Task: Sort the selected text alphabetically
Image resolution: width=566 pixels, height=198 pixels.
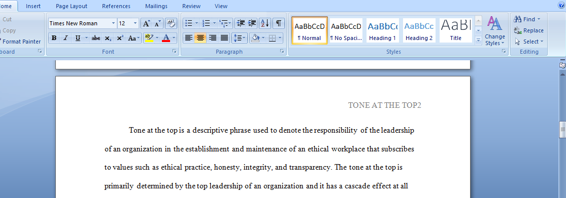Action: pos(265,23)
